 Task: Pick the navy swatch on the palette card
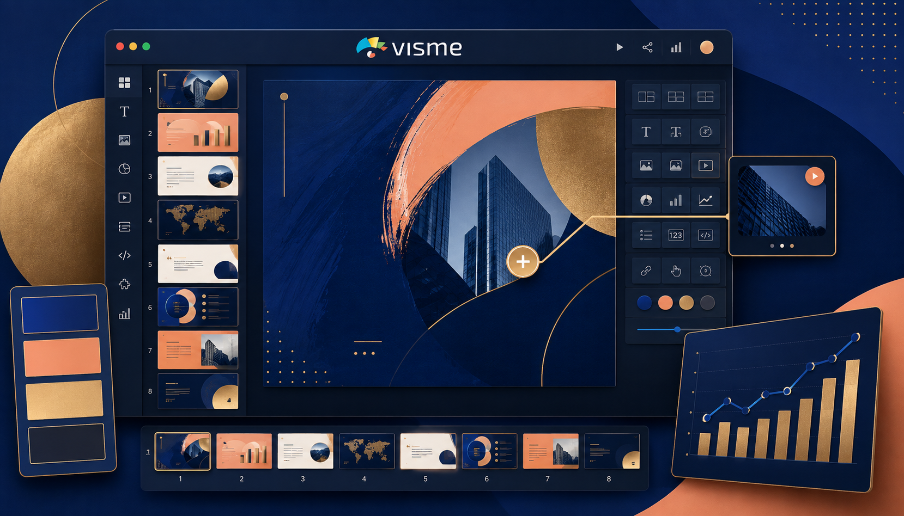(x=60, y=314)
